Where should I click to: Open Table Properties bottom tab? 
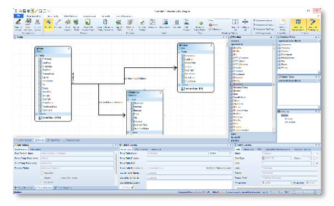coord(63,187)
